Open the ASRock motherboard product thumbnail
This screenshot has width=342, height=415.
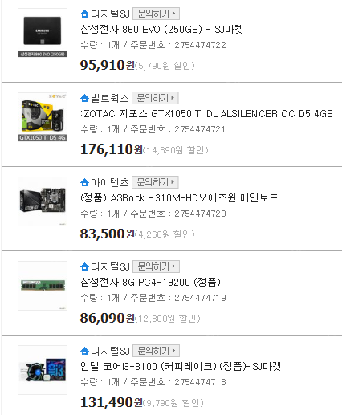[x=43, y=201]
